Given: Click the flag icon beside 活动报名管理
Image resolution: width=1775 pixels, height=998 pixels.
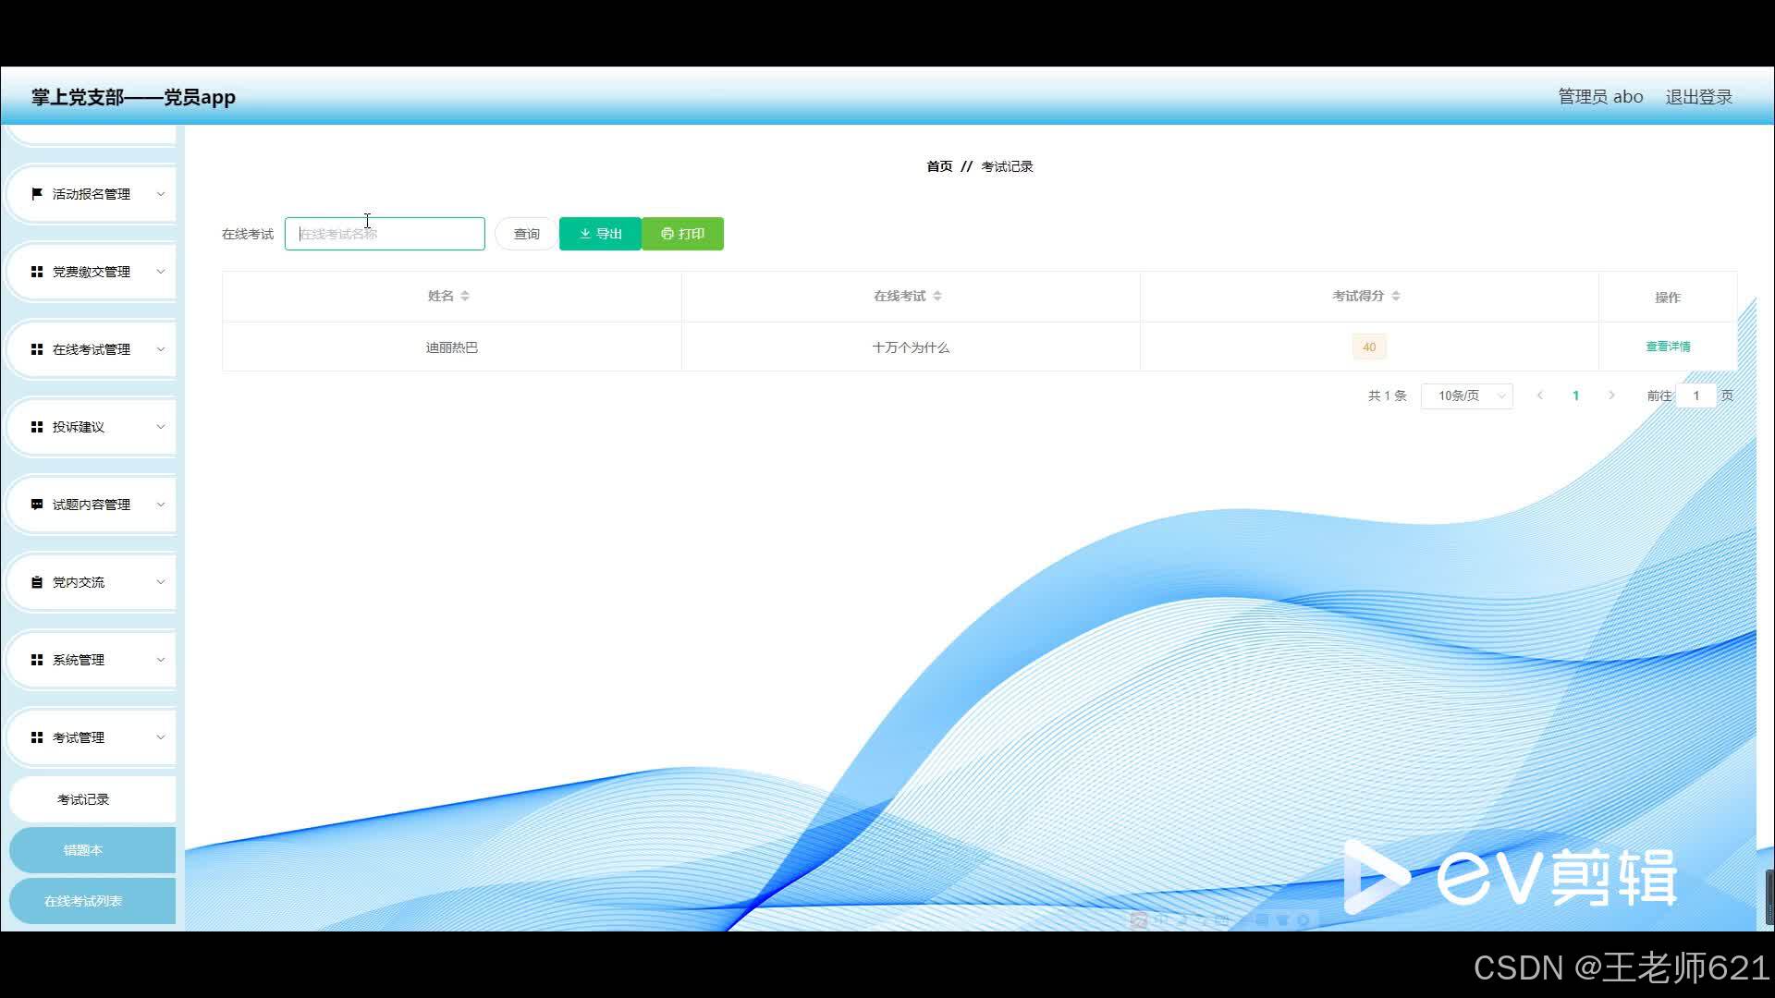Looking at the screenshot, I should point(37,194).
